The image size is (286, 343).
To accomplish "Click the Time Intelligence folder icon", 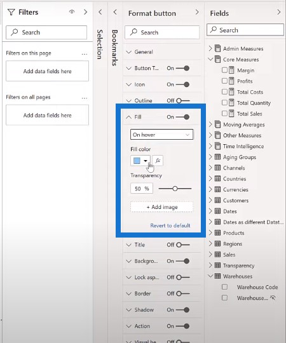I will [x=217, y=146].
